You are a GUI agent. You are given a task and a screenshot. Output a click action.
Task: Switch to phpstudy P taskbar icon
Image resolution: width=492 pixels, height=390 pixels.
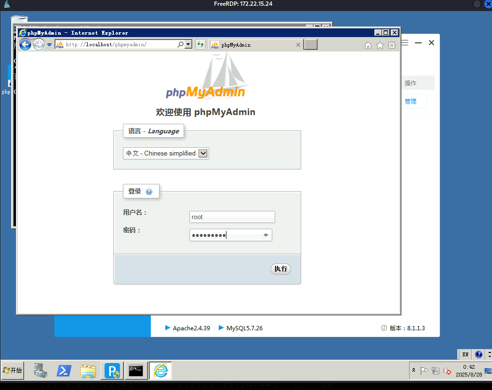click(112, 371)
